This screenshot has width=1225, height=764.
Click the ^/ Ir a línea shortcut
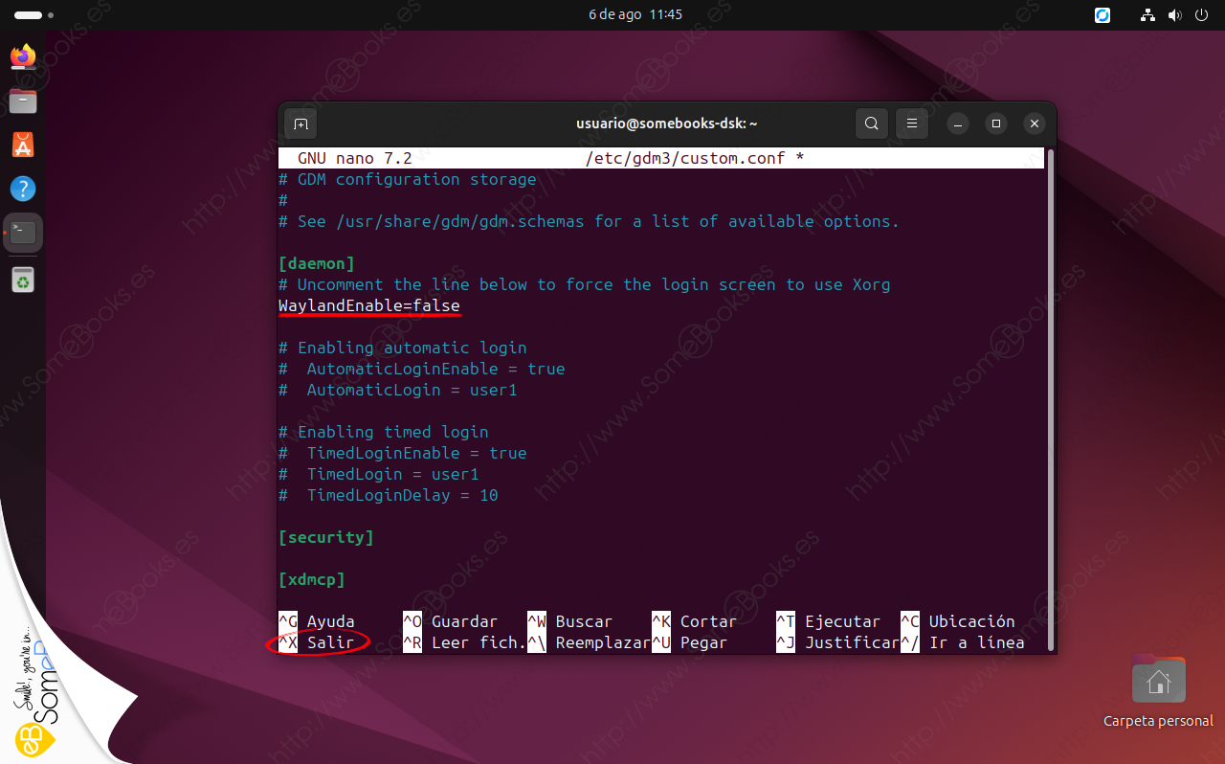(x=963, y=642)
